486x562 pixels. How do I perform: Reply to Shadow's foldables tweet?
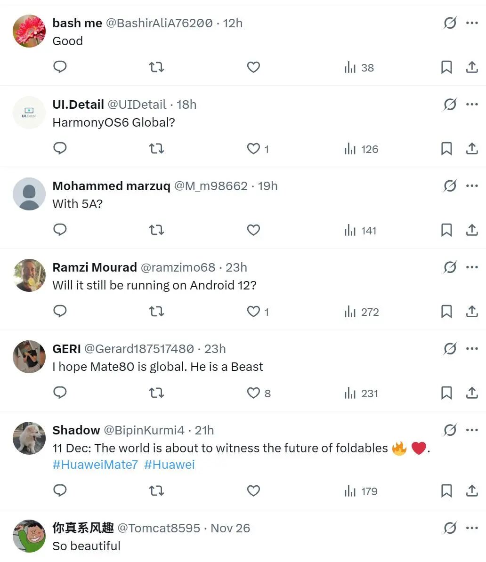[x=60, y=491]
